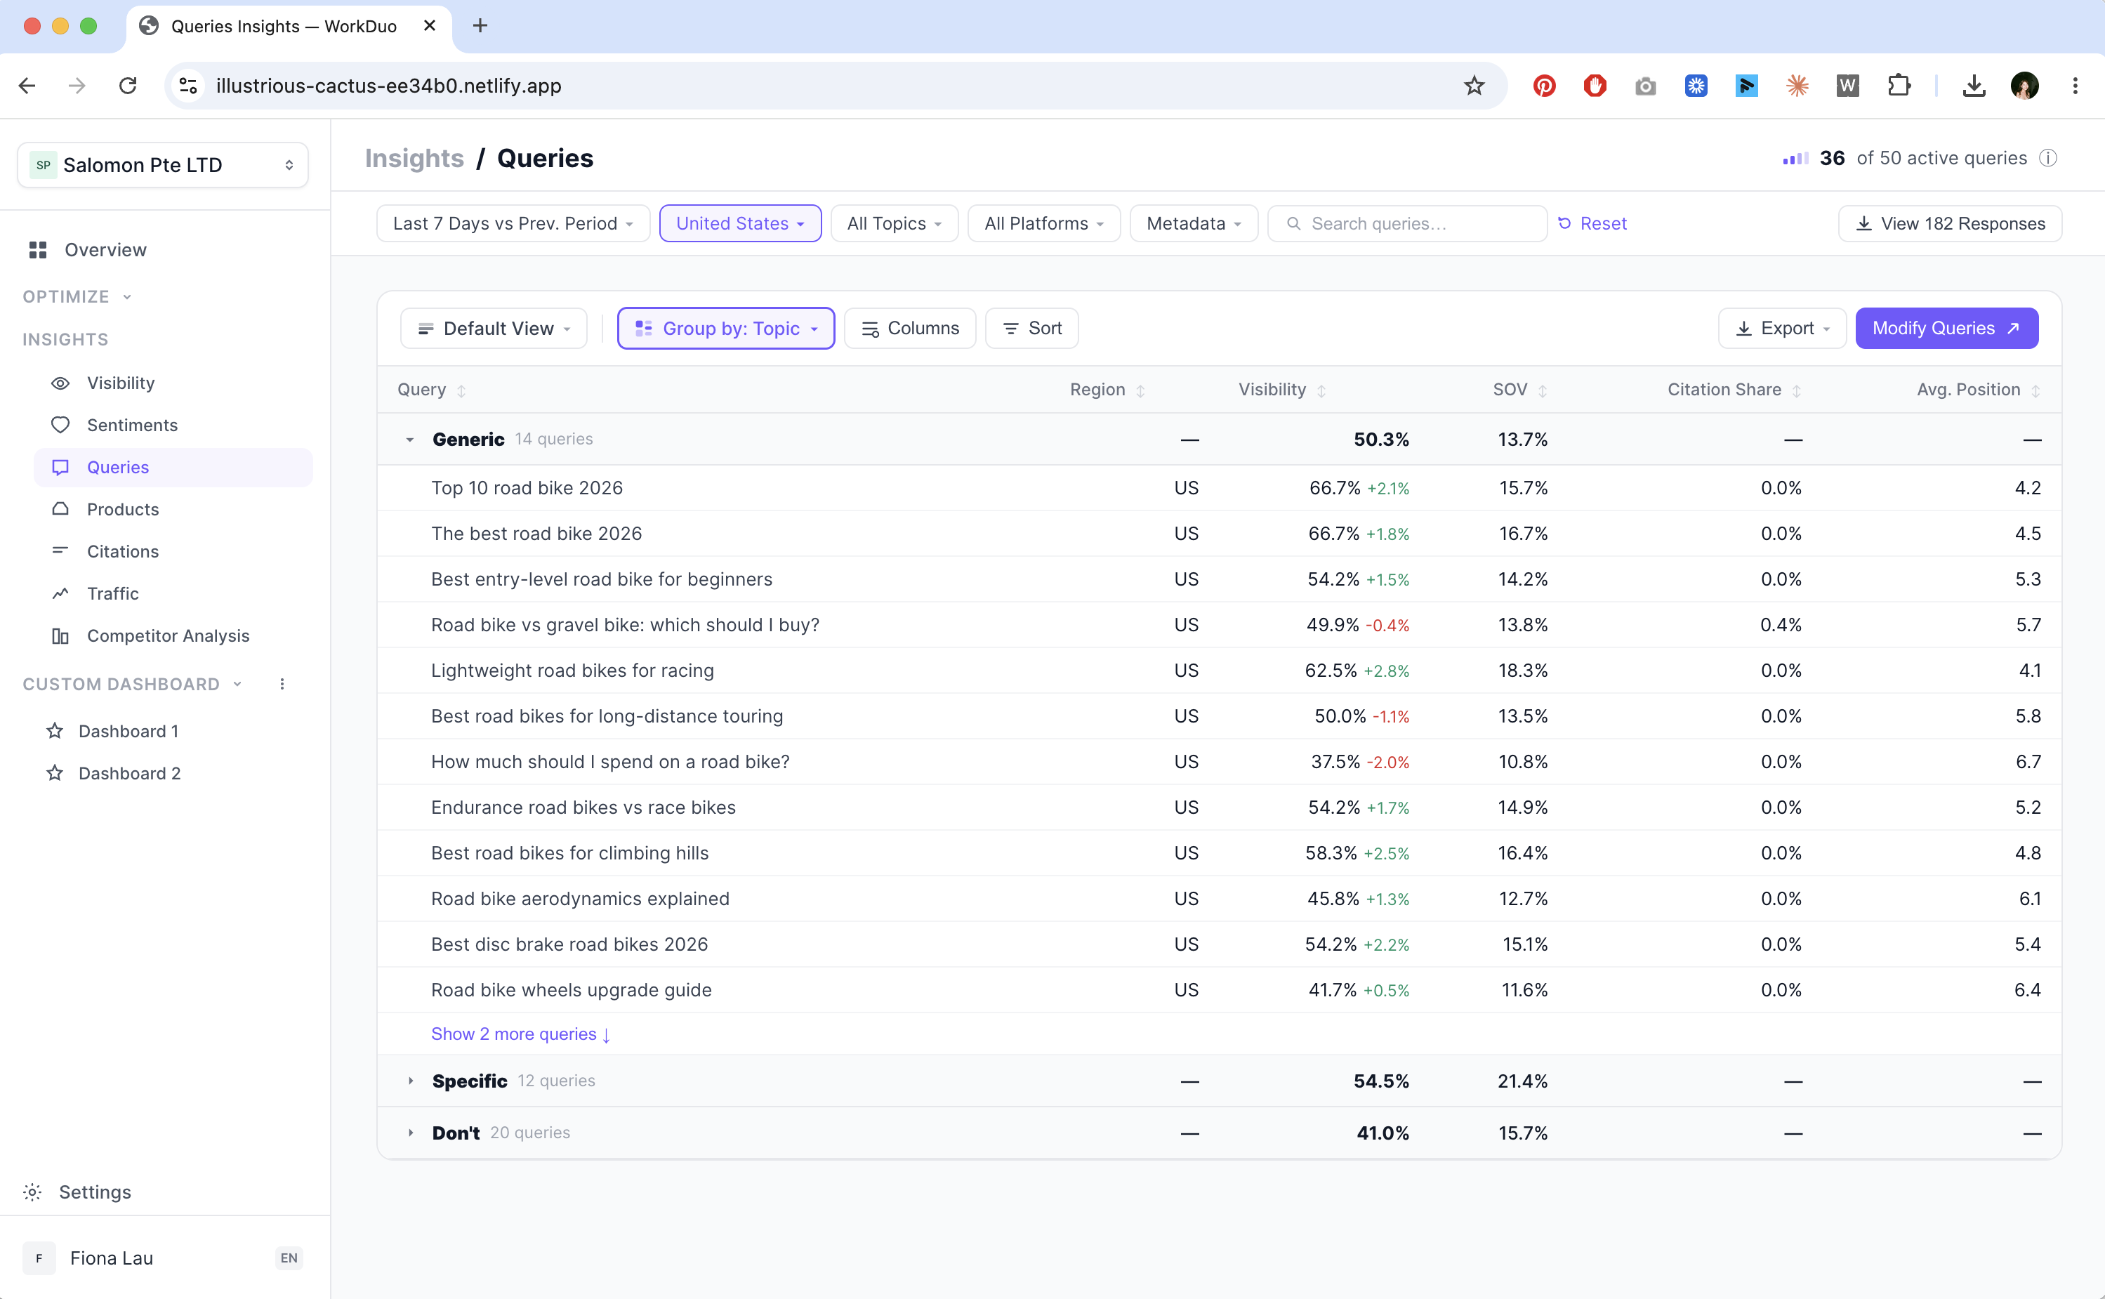Open the Chrome three-dot menu
2105x1299 pixels.
[2075, 86]
